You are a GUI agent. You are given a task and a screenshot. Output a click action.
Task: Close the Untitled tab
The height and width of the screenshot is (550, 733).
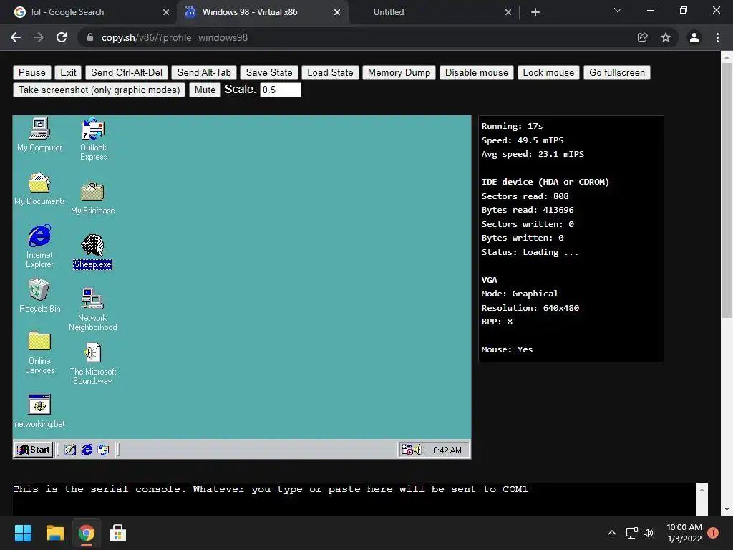click(x=508, y=12)
